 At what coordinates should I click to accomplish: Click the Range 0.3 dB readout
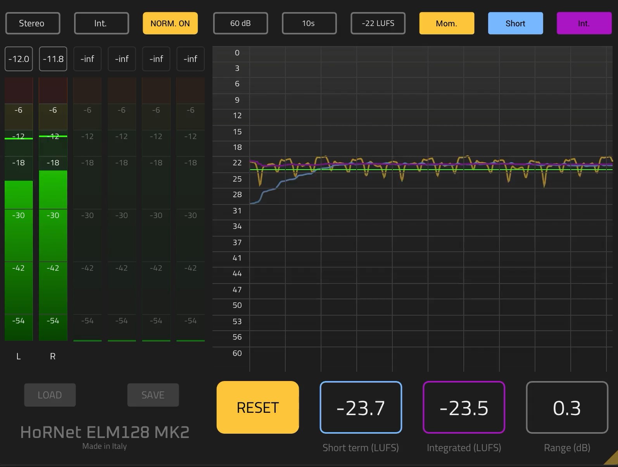coord(567,407)
